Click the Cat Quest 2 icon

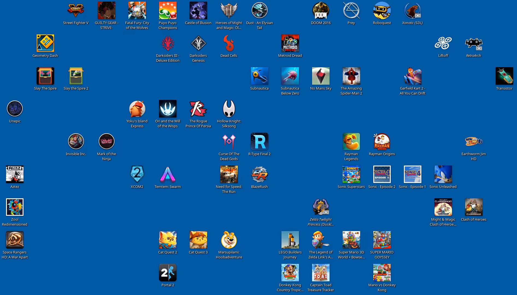click(168, 240)
